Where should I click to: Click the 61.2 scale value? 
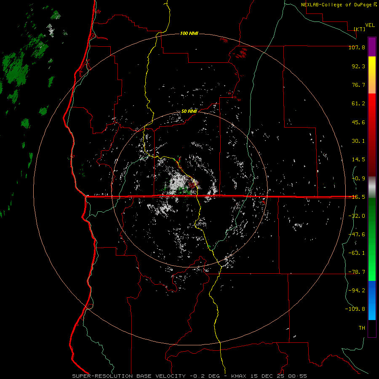coord(358,104)
